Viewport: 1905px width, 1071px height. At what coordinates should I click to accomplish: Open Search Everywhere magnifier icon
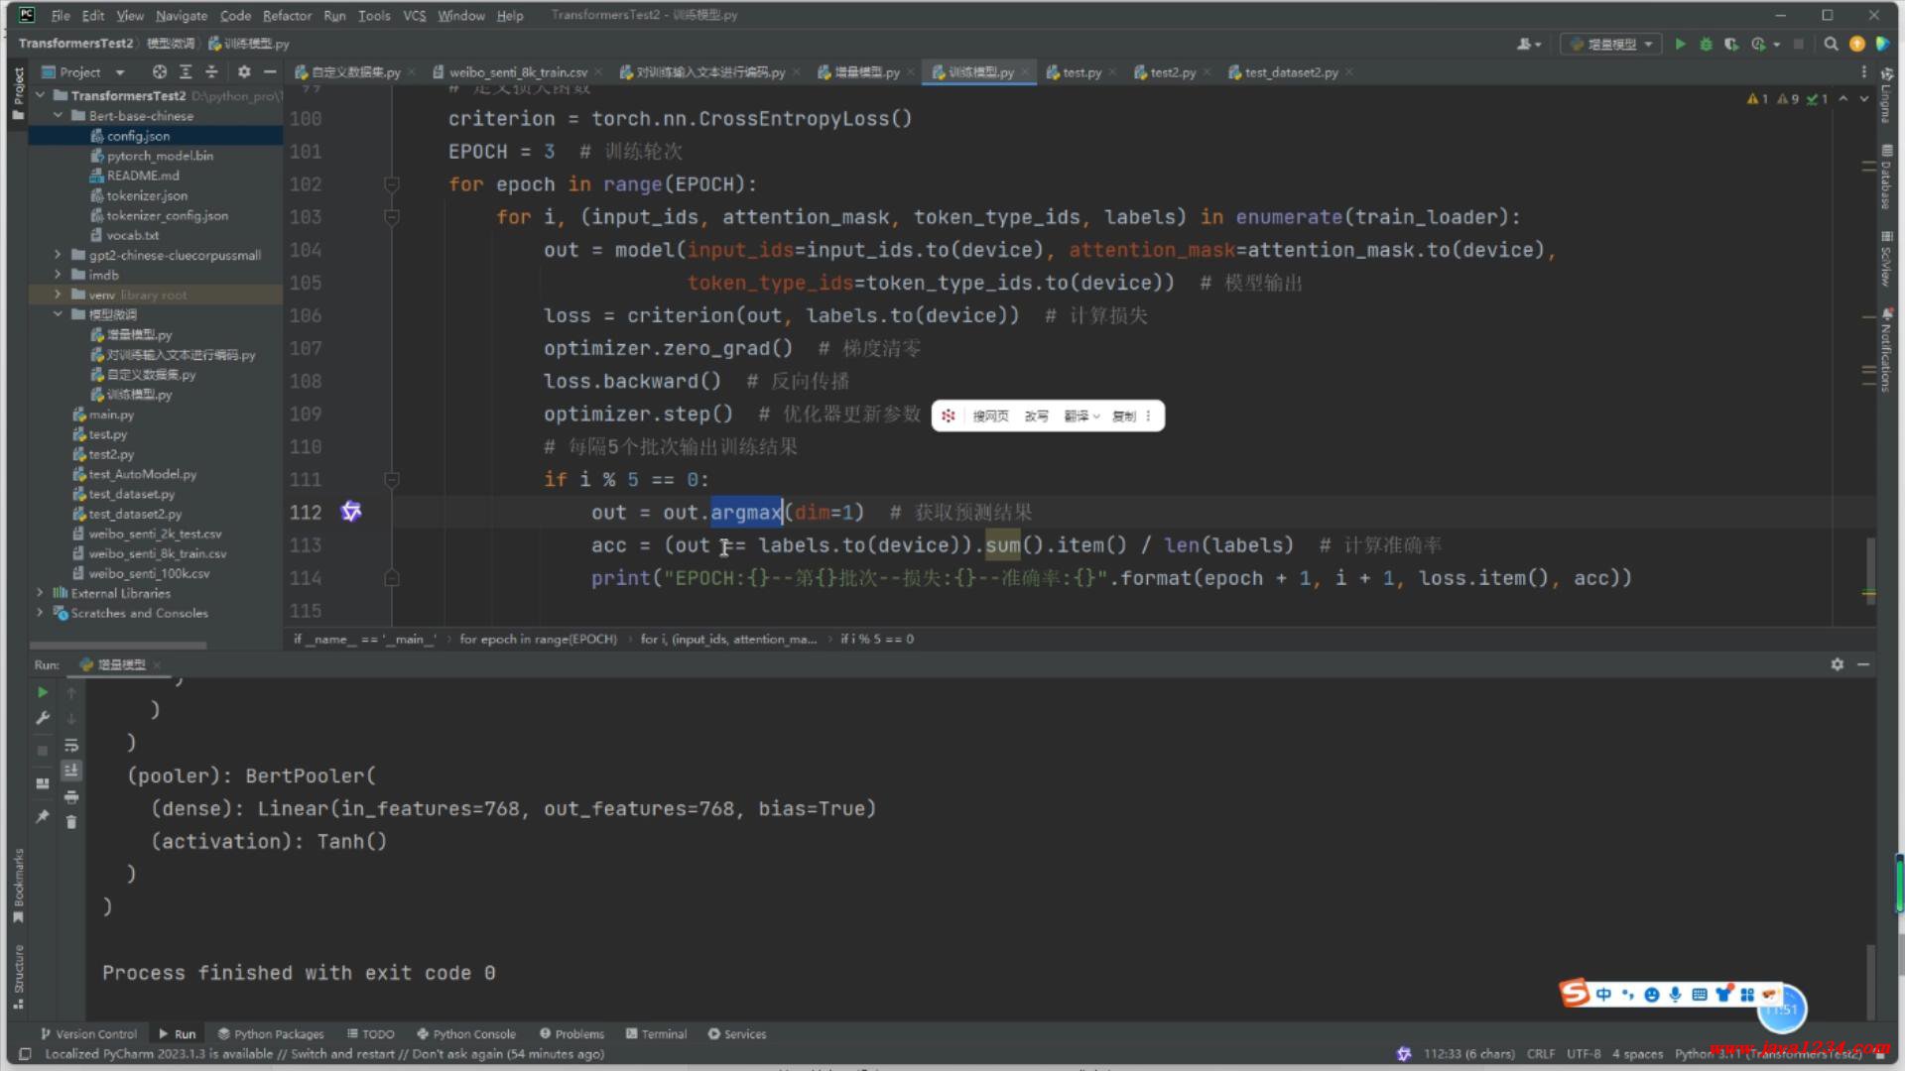[1831, 44]
